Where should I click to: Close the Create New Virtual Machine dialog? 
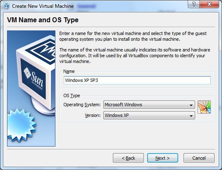click(209, 5)
